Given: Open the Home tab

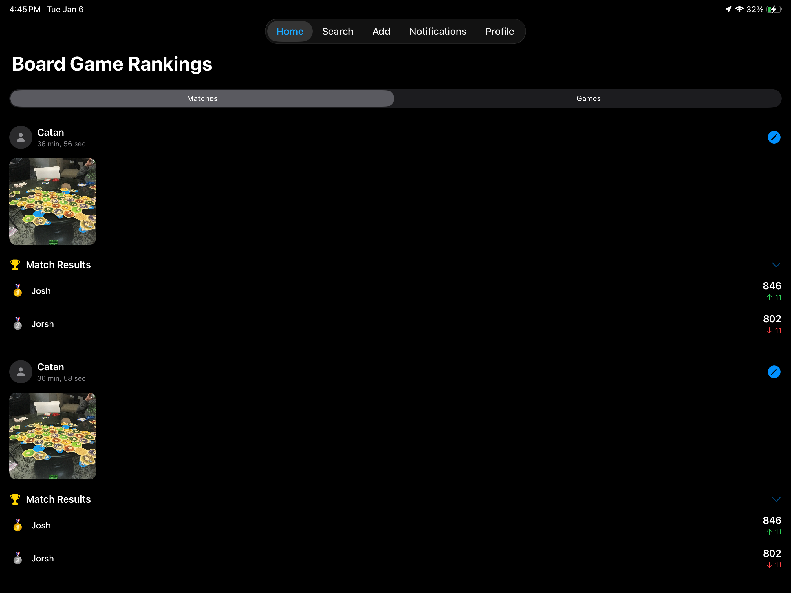Looking at the screenshot, I should 290,32.
